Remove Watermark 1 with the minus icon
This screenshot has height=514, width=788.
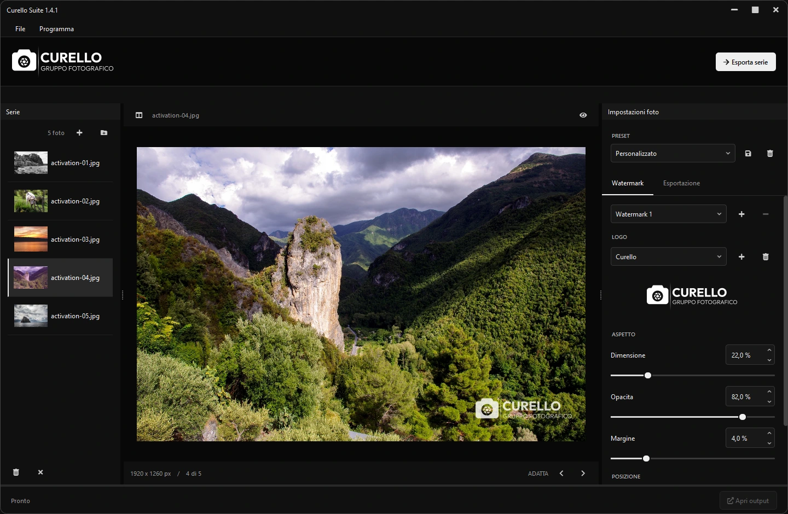click(766, 214)
